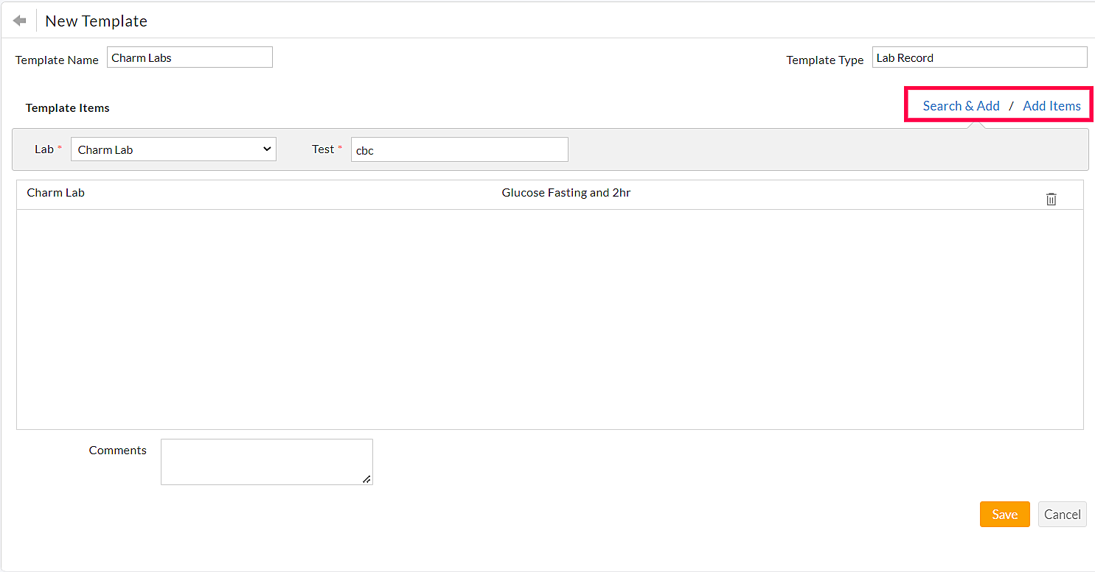
Task: Click the Template Items section heading
Action: pos(67,107)
